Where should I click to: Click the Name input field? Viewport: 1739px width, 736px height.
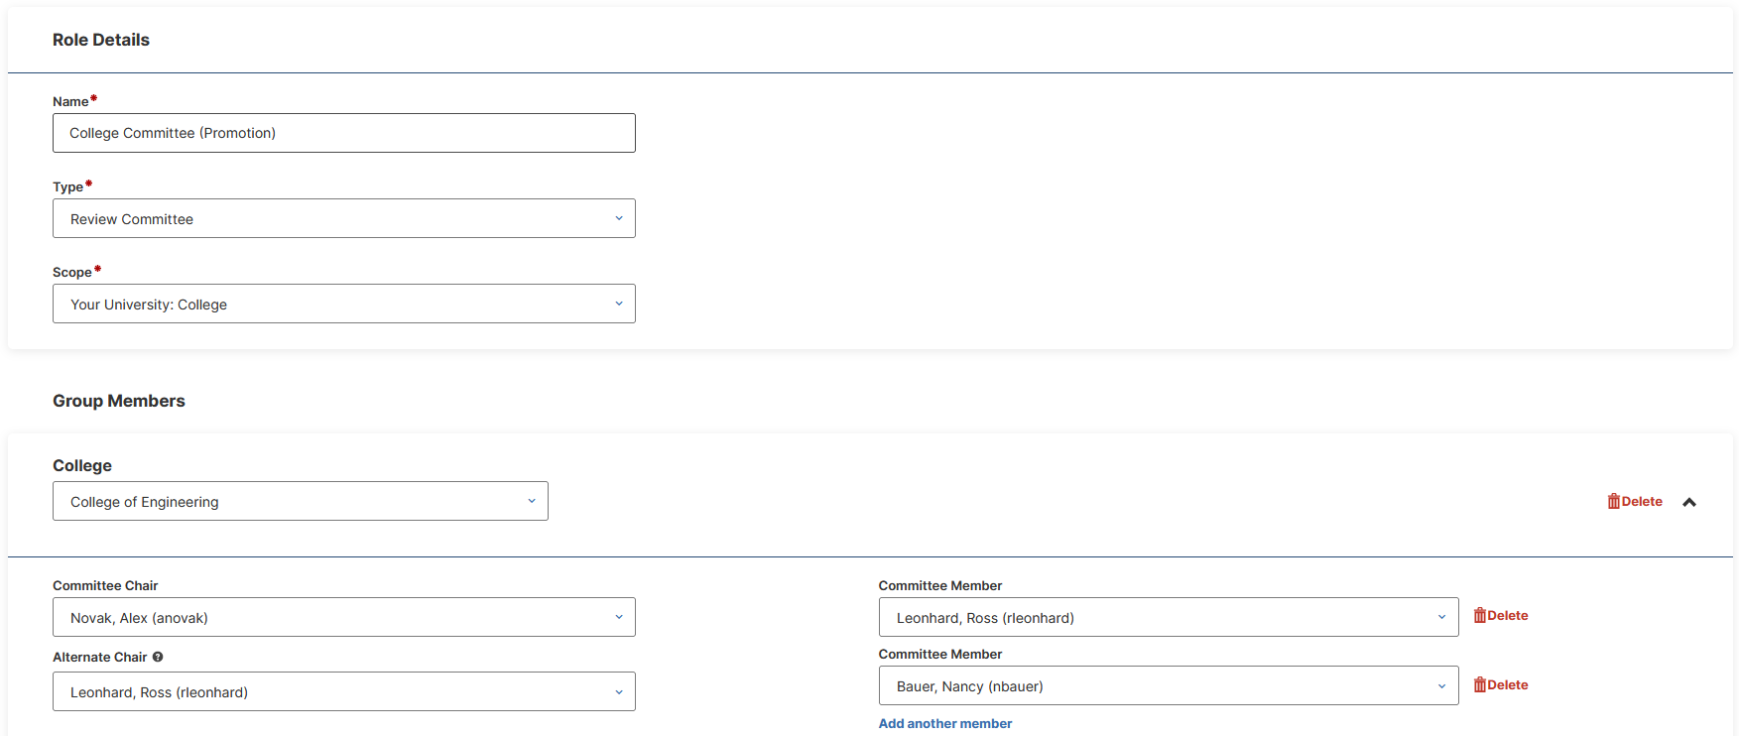(343, 133)
